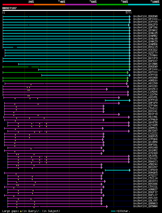This screenshot has height=213, width=162.
Task: Select the purple alignment bar for UniRef100_A5BZ40
Action: (54, 165)
